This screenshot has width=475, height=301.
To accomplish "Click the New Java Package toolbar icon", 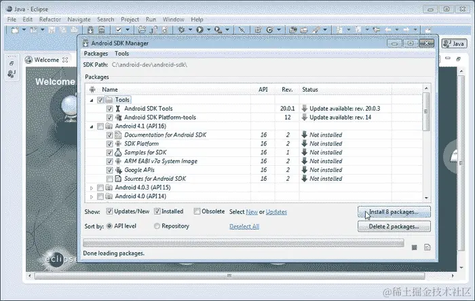I will [x=258, y=30].
